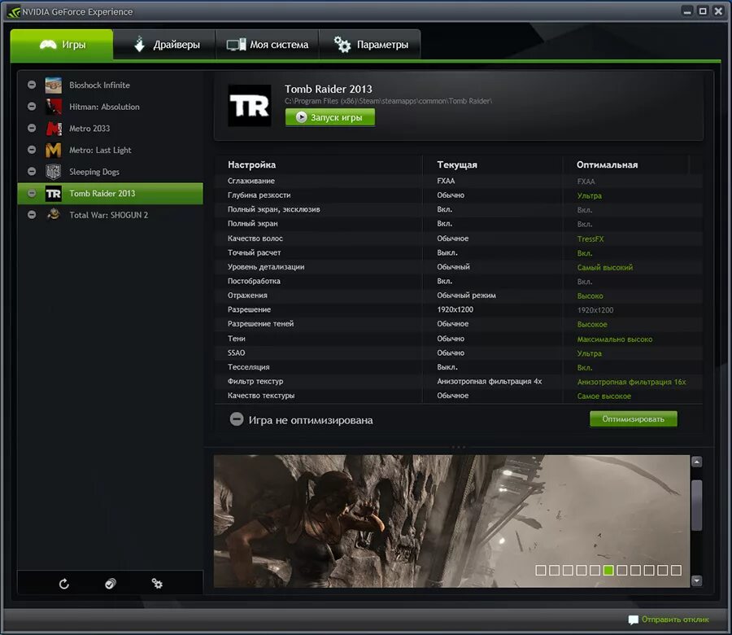This screenshot has height=635, width=732.
Task: Click the Tomb Raider preview screenshot
Action: click(x=451, y=521)
